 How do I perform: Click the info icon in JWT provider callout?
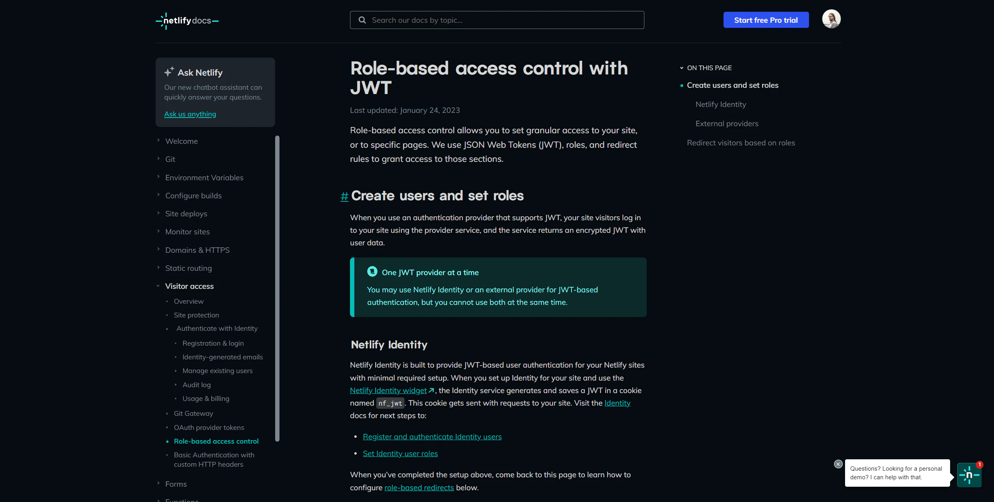[372, 272]
